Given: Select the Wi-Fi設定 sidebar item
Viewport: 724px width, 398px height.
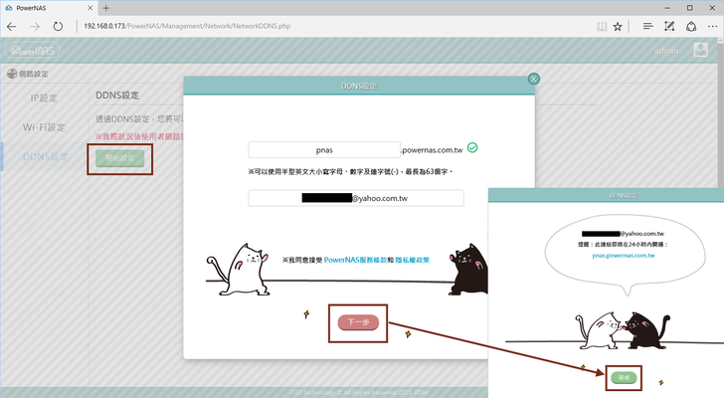Looking at the screenshot, I should [44, 127].
